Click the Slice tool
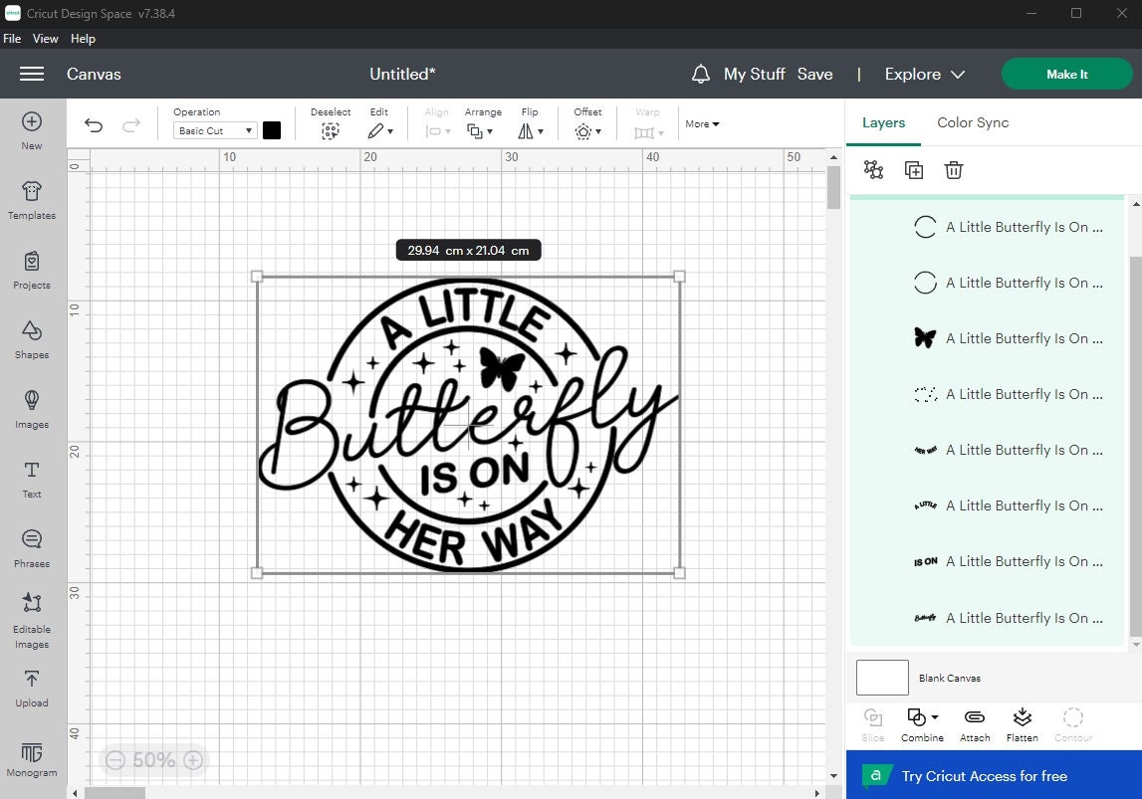The image size is (1142, 799). click(x=872, y=724)
